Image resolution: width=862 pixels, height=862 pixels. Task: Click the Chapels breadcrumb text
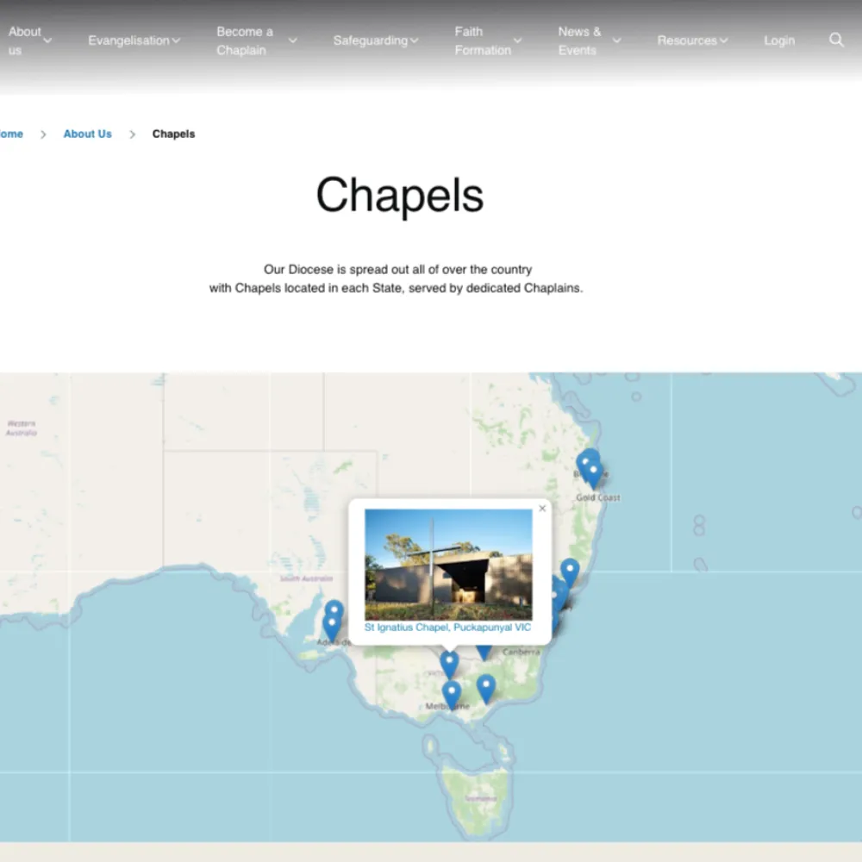point(173,134)
